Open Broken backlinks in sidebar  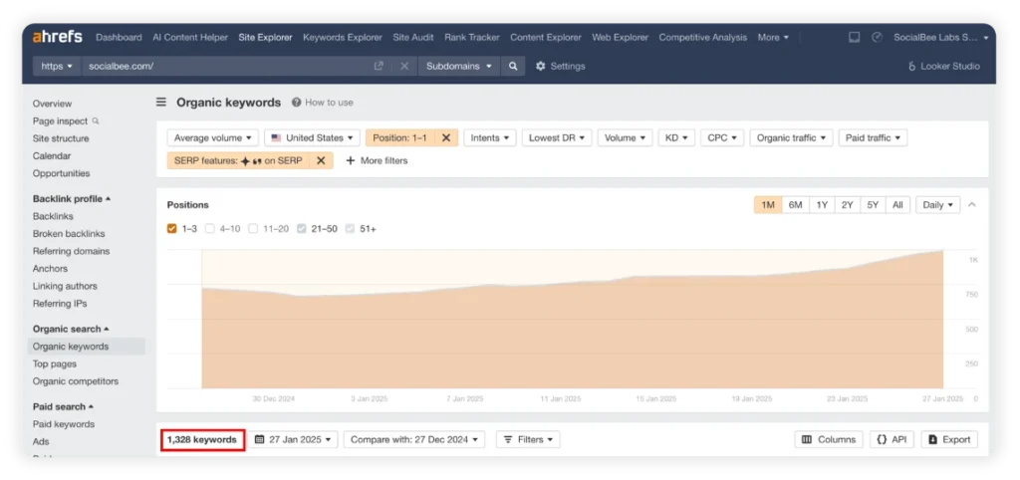pyautogui.click(x=69, y=233)
